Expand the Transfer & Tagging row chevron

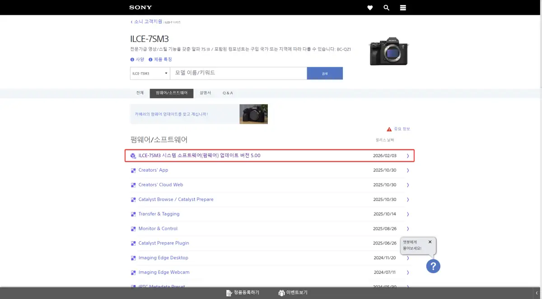click(407, 214)
